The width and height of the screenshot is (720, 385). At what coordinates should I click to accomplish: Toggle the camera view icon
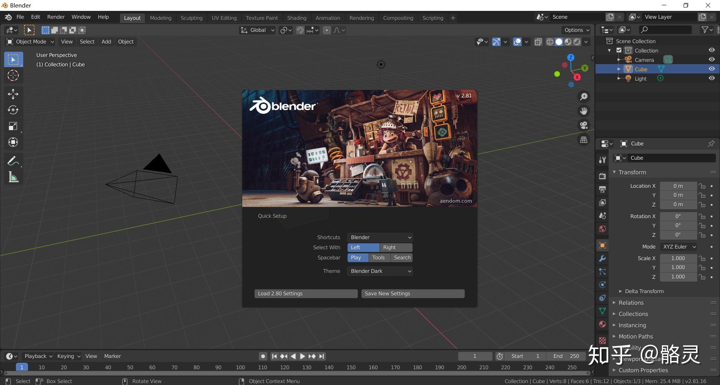584,125
